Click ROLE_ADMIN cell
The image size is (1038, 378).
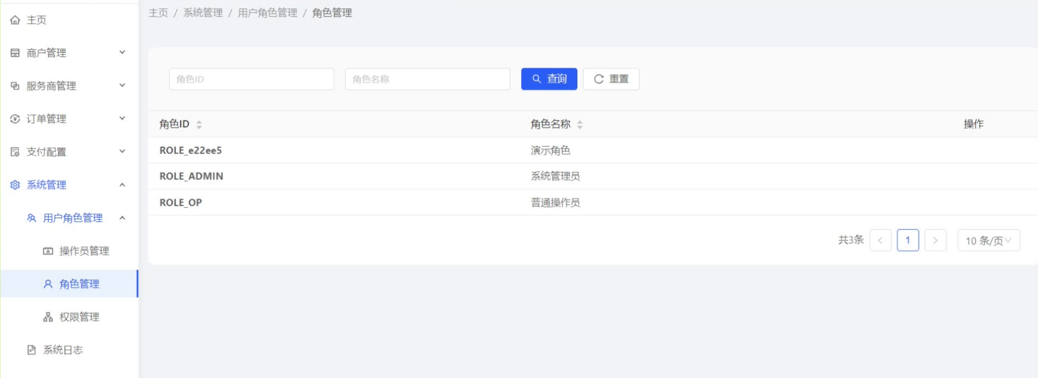pos(191,177)
